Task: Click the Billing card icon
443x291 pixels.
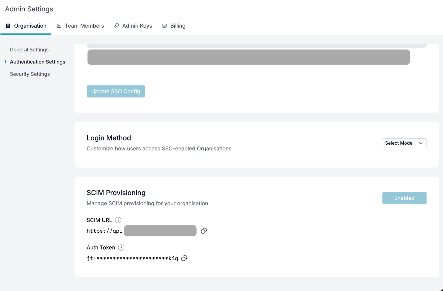Action: (x=164, y=25)
